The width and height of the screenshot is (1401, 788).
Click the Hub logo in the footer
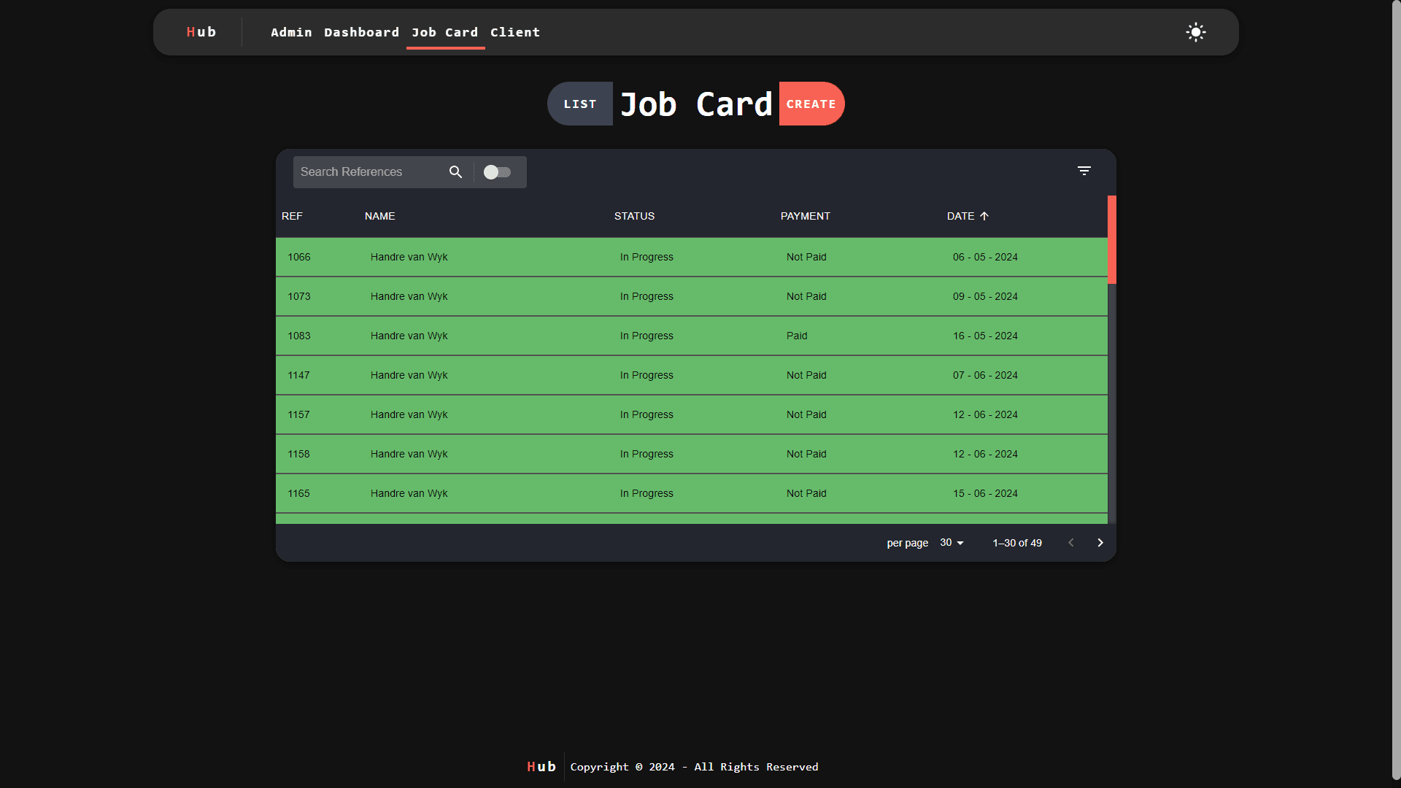541,766
